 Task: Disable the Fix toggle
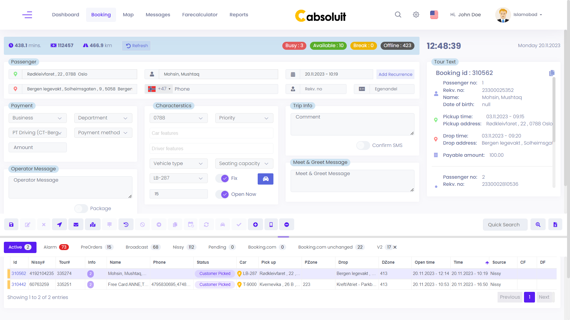tap(224, 178)
